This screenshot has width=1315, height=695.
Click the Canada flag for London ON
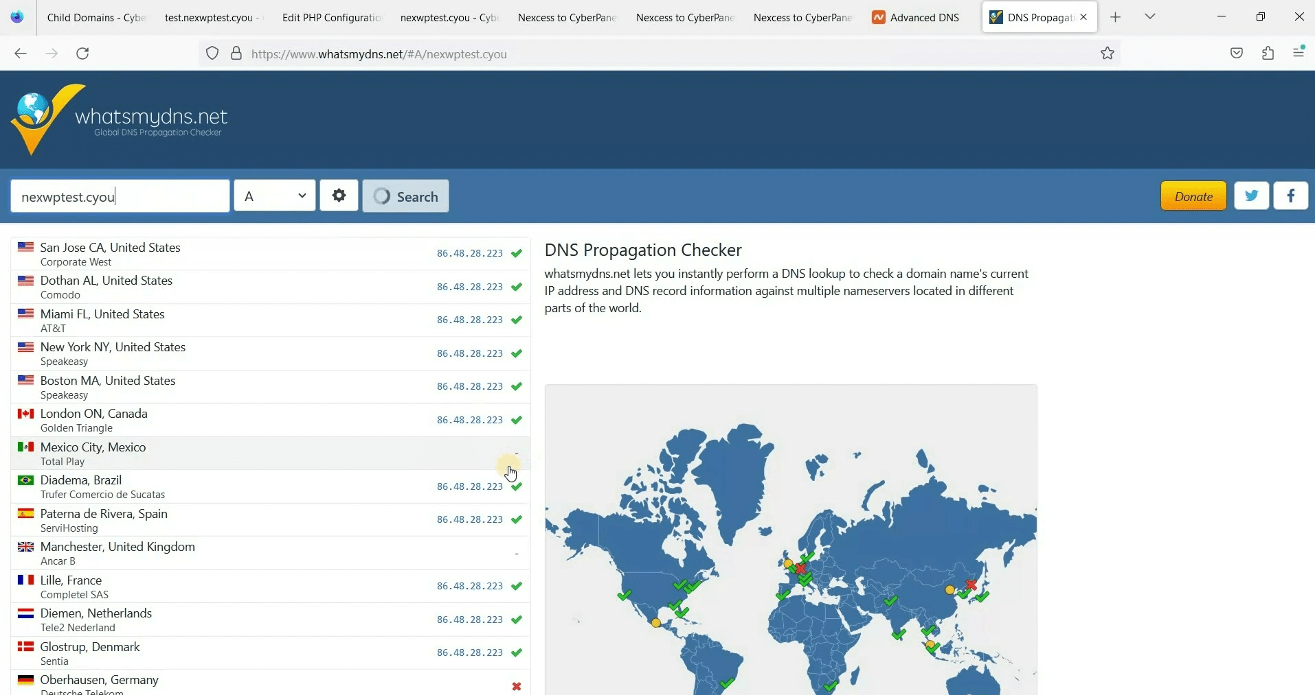point(26,413)
